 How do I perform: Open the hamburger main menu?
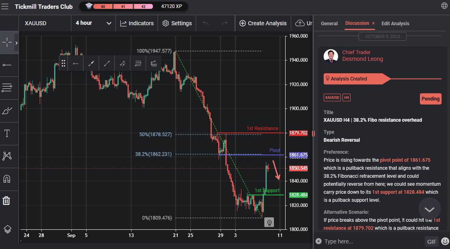pos(5,6)
